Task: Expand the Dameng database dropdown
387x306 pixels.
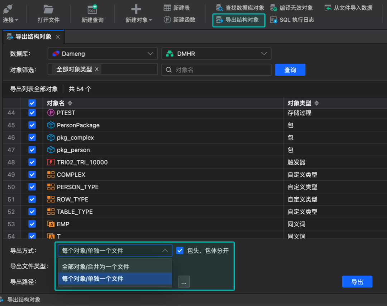Action: pyautogui.click(x=102, y=54)
